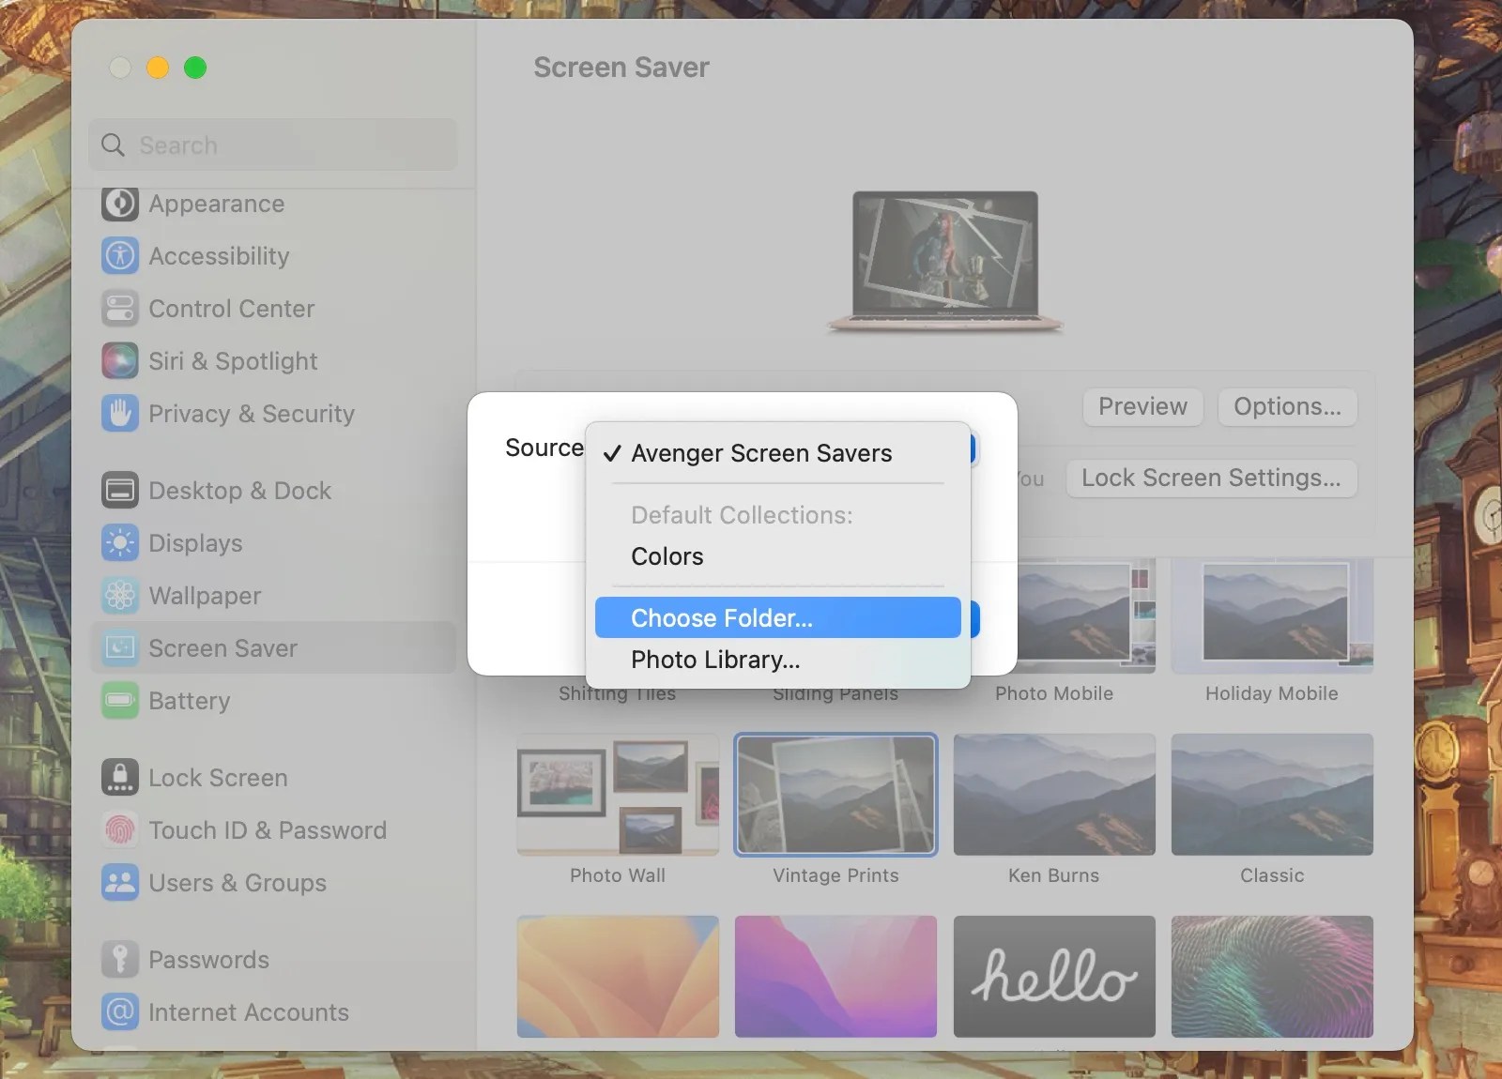Open Touch ID & Password settings
The height and width of the screenshot is (1079, 1502).
[120, 829]
